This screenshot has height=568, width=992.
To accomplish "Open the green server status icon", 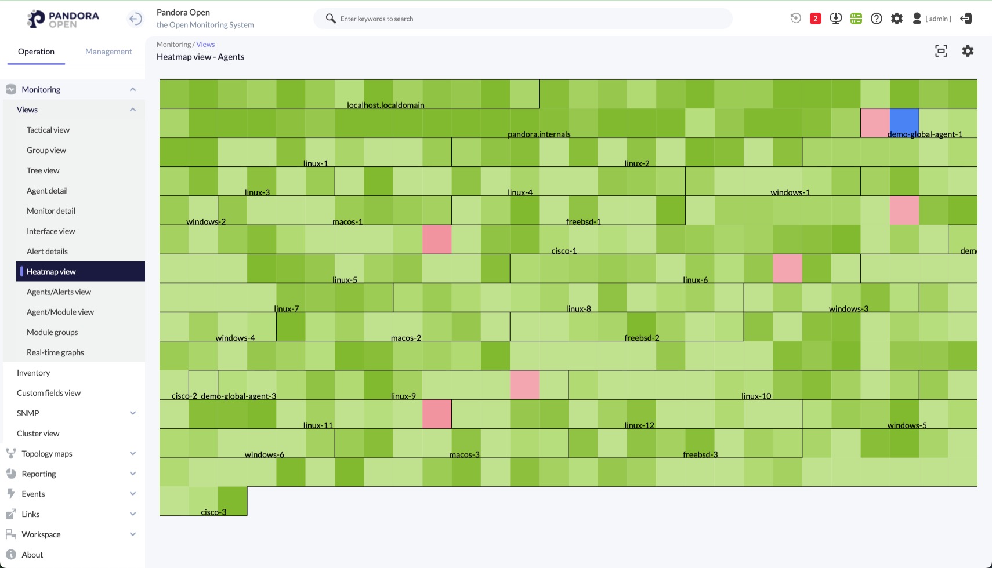I will 856,19.
